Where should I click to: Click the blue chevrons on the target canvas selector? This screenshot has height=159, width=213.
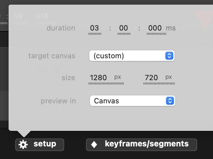(x=169, y=56)
